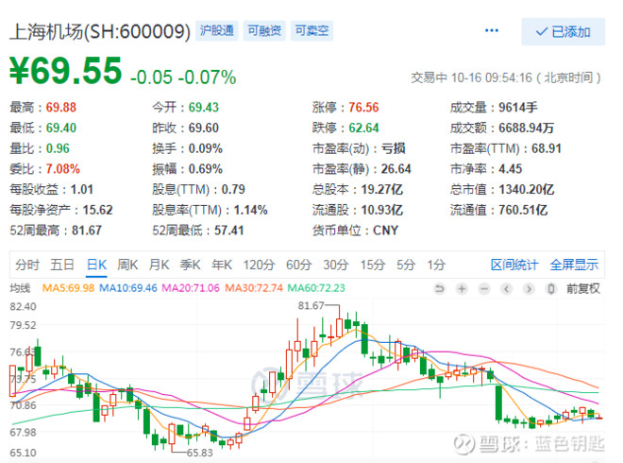Click the 成交量 value 9614手
This screenshot has height=463, width=623.
click(518, 108)
